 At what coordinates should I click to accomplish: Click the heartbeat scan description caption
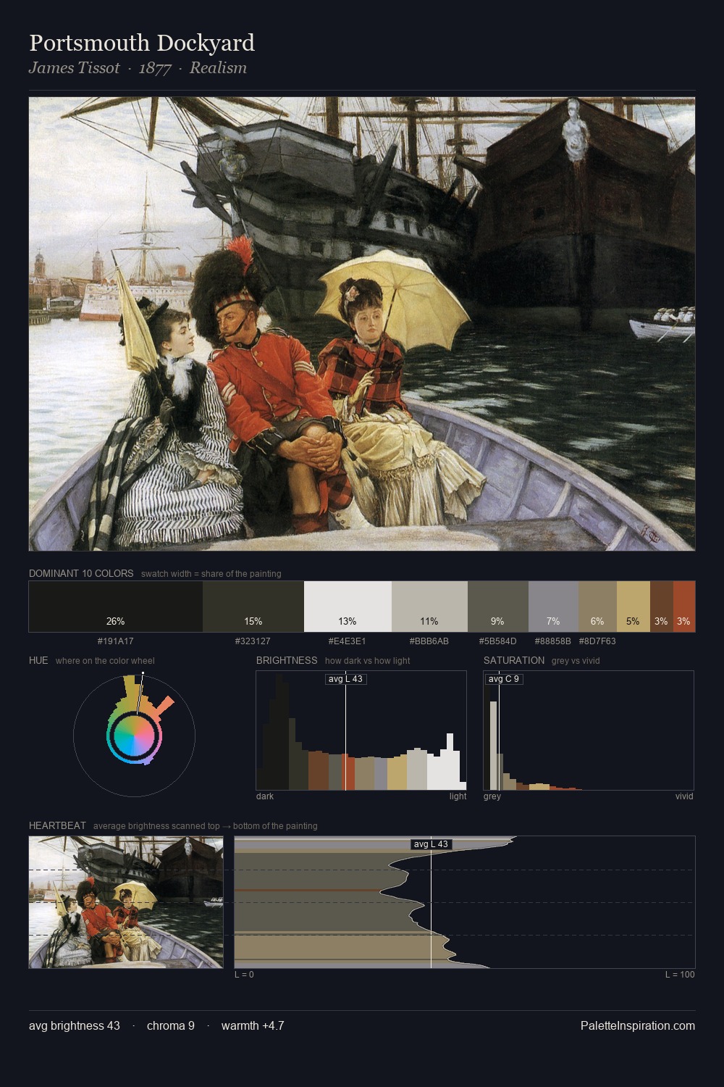pyautogui.click(x=206, y=826)
